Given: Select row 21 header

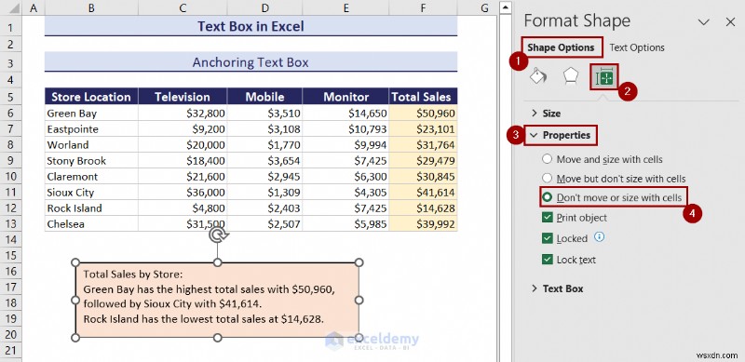Looking at the screenshot, I should point(11,351).
